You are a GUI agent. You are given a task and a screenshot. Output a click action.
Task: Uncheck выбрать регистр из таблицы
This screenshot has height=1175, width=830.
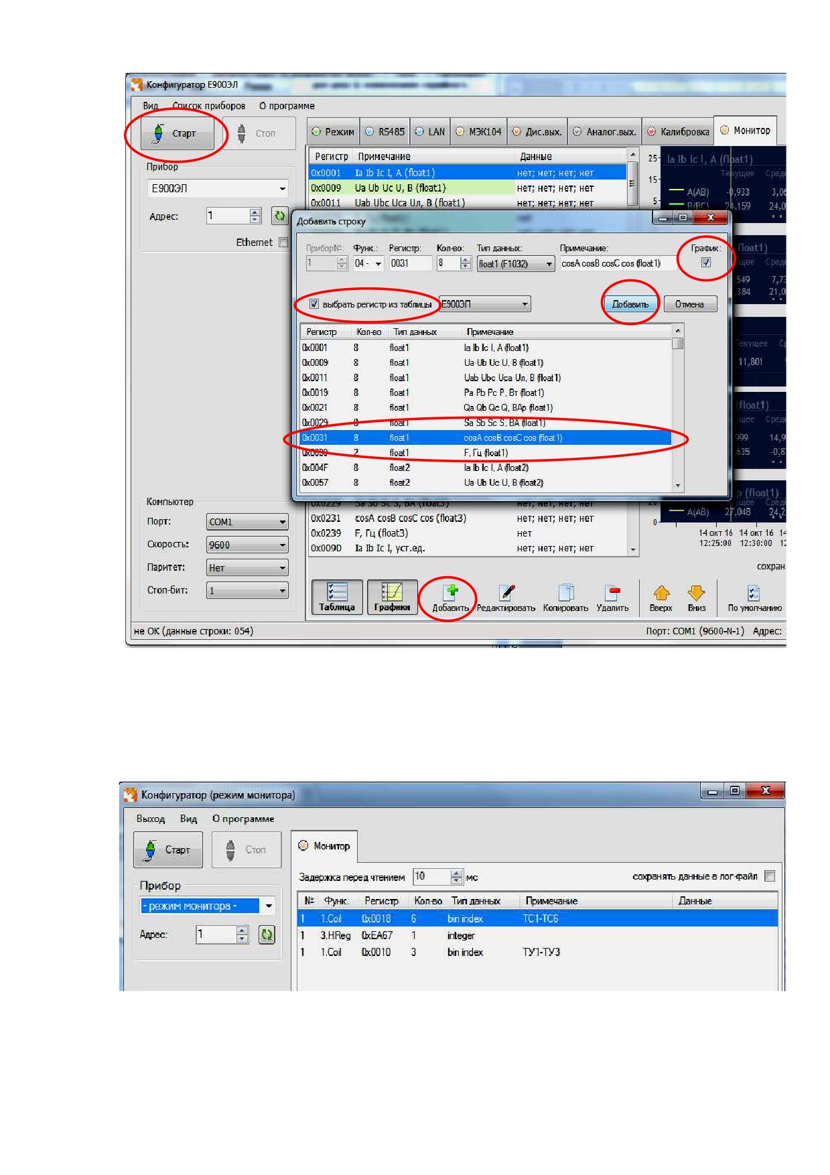[x=314, y=304]
